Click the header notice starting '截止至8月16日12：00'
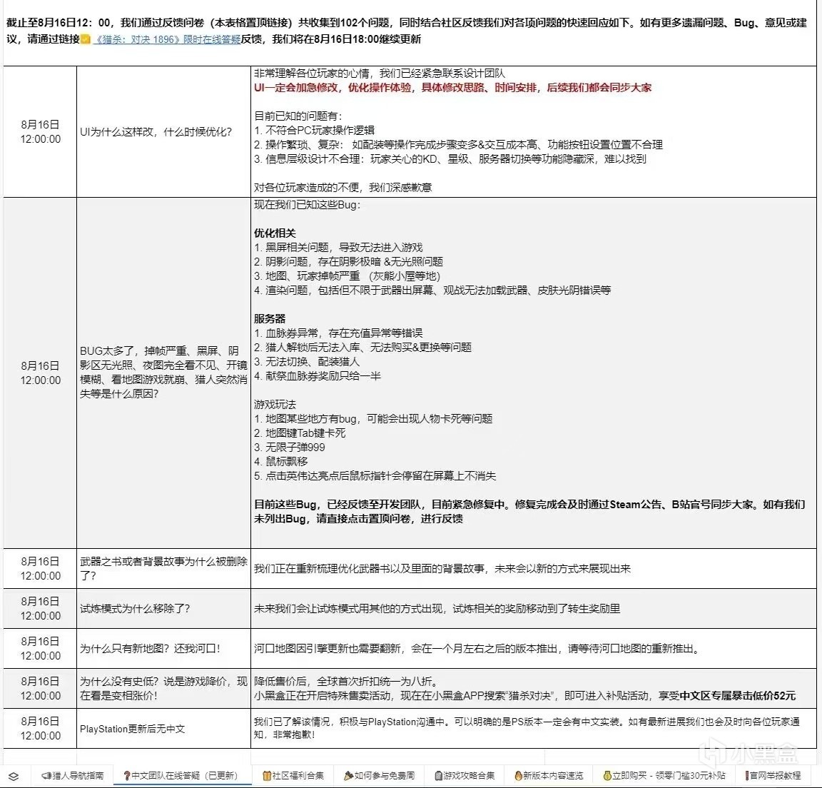 [x=407, y=31]
